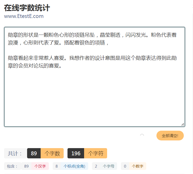
Task: Click the 8 punctuation count value
Action: (x=56, y=166)
